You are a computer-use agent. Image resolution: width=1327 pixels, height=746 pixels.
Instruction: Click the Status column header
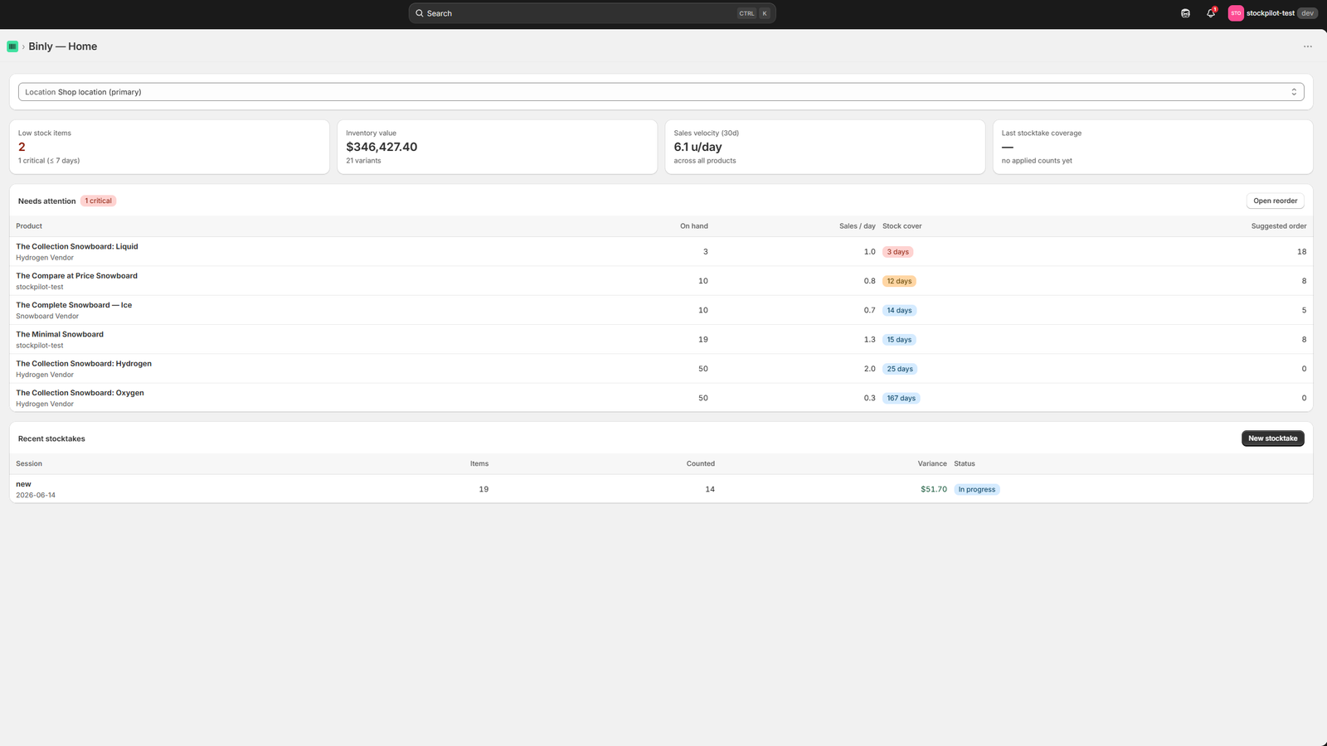click(965, 464)
